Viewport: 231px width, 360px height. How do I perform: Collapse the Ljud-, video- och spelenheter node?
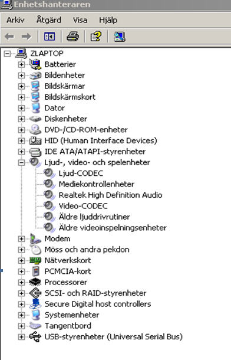point(21,162)
